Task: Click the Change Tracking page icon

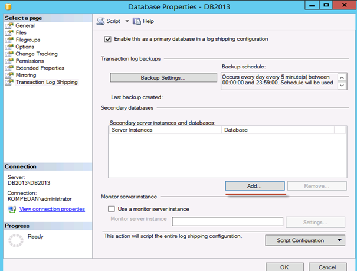Action: pyautogui.click(x=9, y=54)
